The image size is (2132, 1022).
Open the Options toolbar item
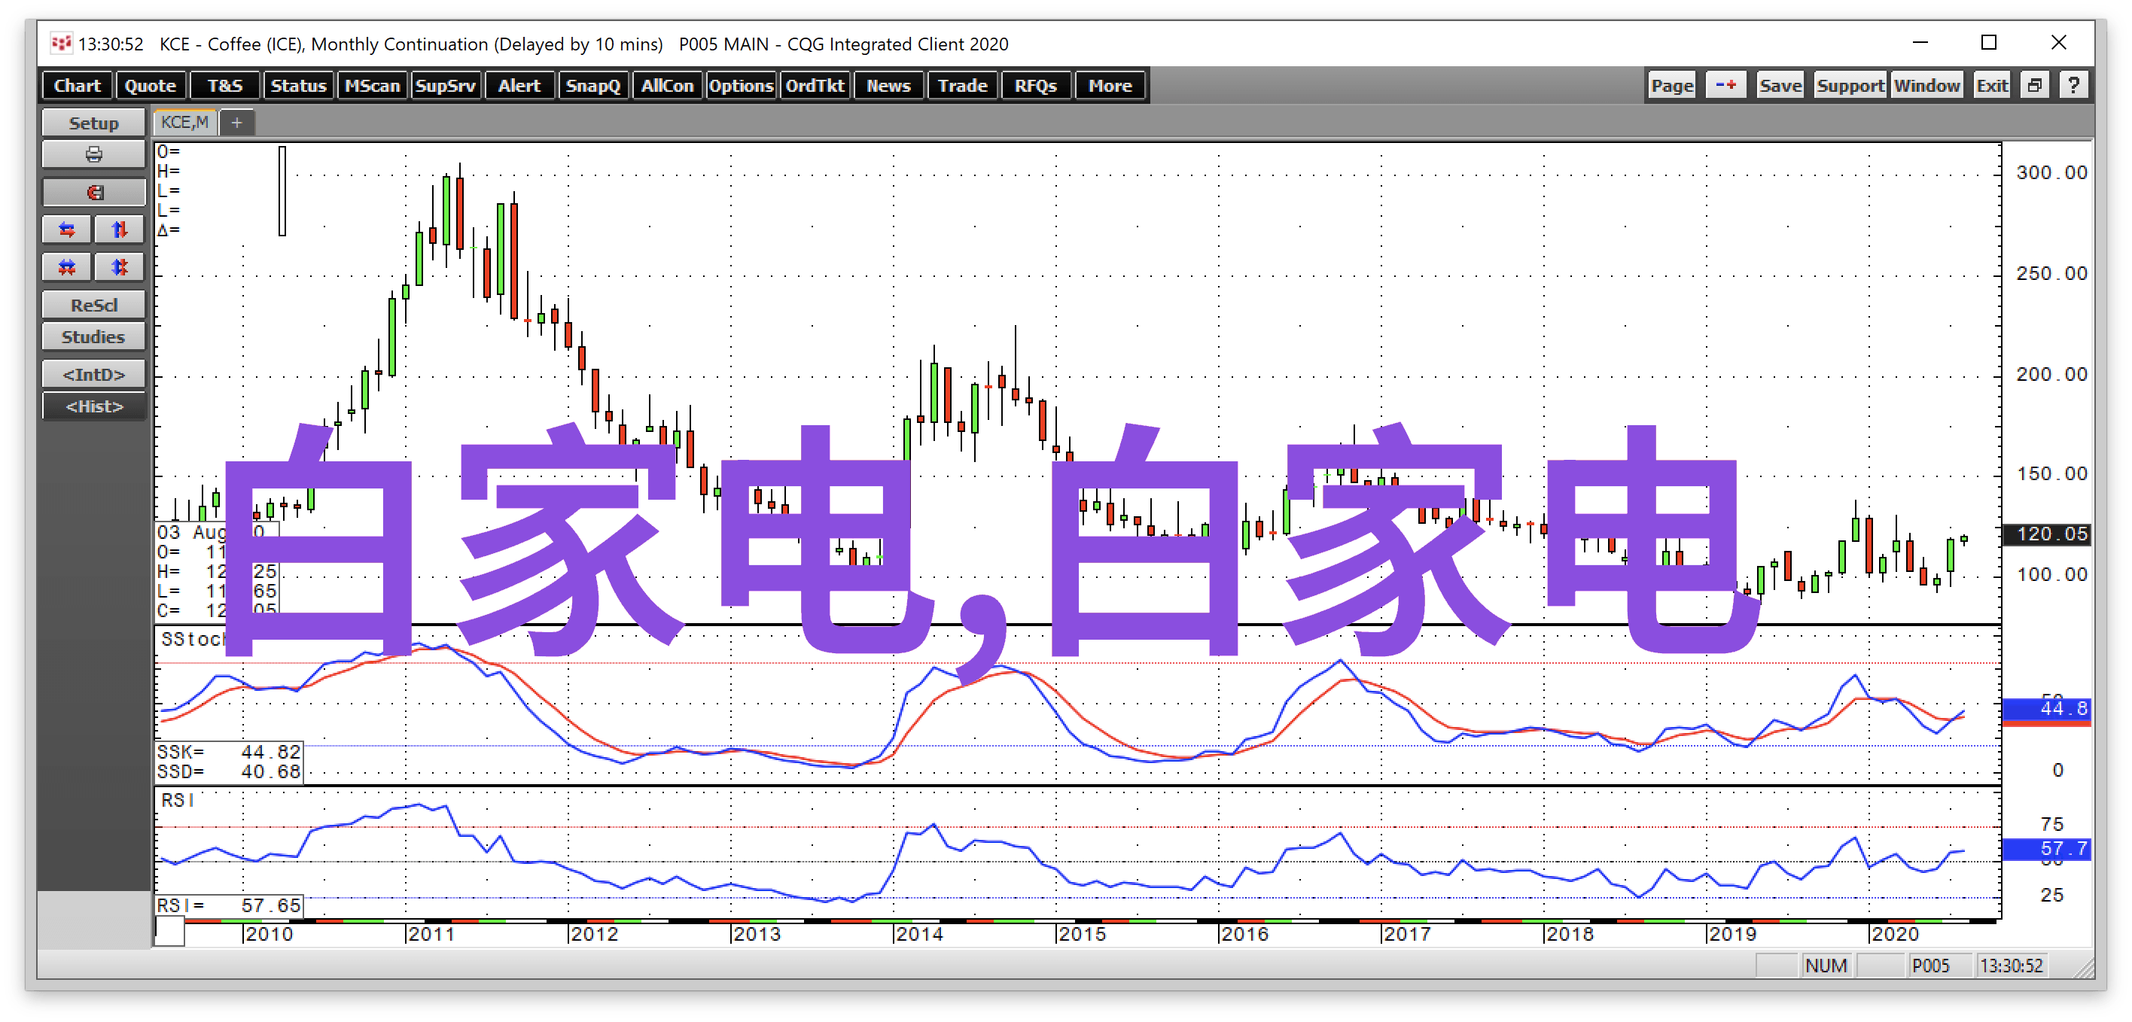pos(741,86)
